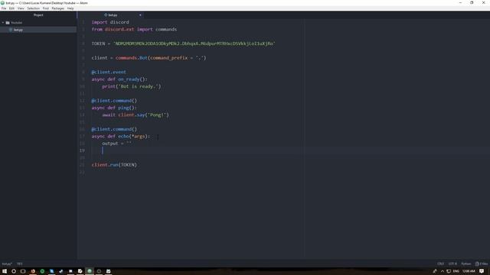The image size is (490, 275).
Task: Open the View menu
Action: point(21,8)
